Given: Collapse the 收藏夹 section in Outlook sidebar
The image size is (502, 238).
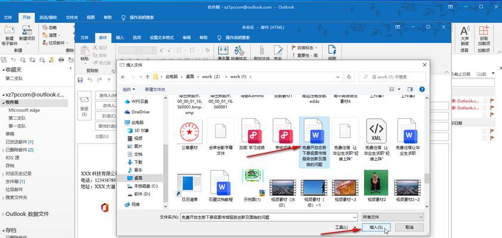Looking at the screenshot, I should click(x=3, y=70).
